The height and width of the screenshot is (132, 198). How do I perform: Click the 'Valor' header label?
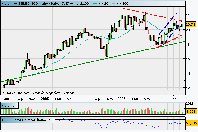6,4
